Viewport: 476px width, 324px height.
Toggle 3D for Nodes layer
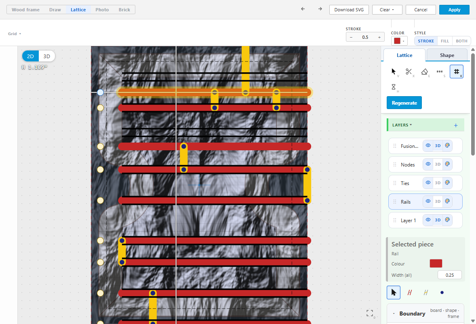pos(438,164)
